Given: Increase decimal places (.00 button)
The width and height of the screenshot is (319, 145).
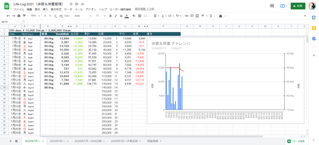Looking at the screenshot, I should (x=61, y=16).
